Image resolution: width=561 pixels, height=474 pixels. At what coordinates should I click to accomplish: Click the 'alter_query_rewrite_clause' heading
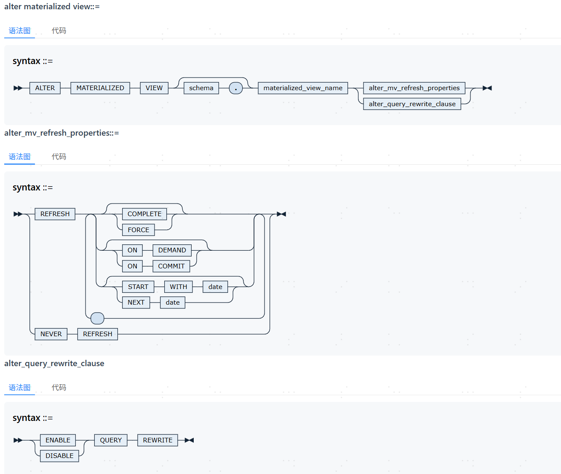click(54, 364)
